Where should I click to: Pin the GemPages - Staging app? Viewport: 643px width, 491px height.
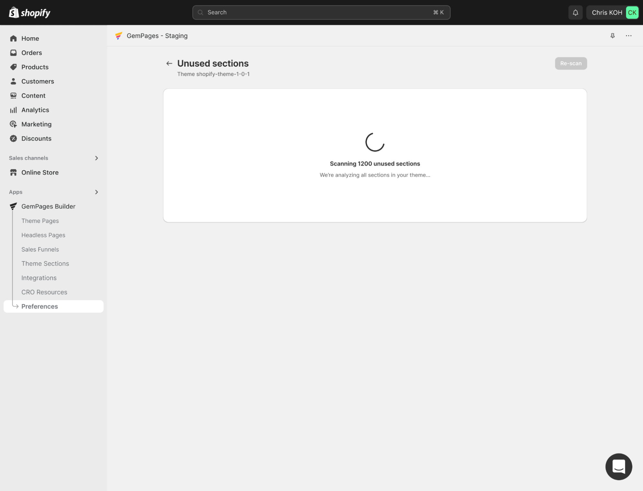point(612,36)
